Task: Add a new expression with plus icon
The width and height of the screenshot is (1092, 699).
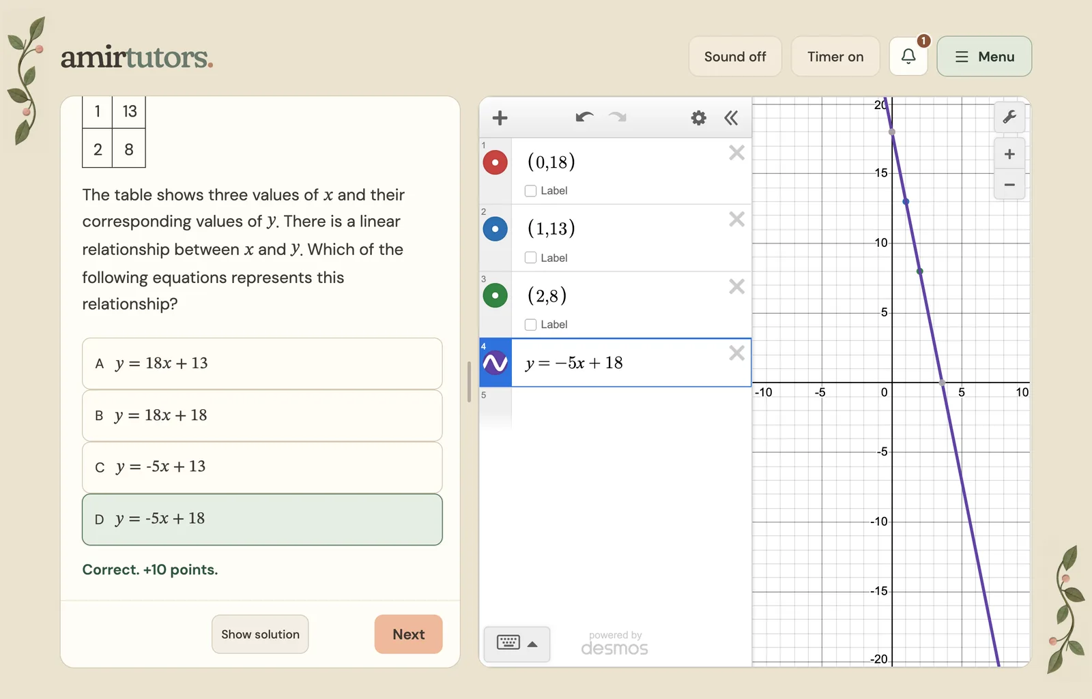Action: click(x=500, y=118)
